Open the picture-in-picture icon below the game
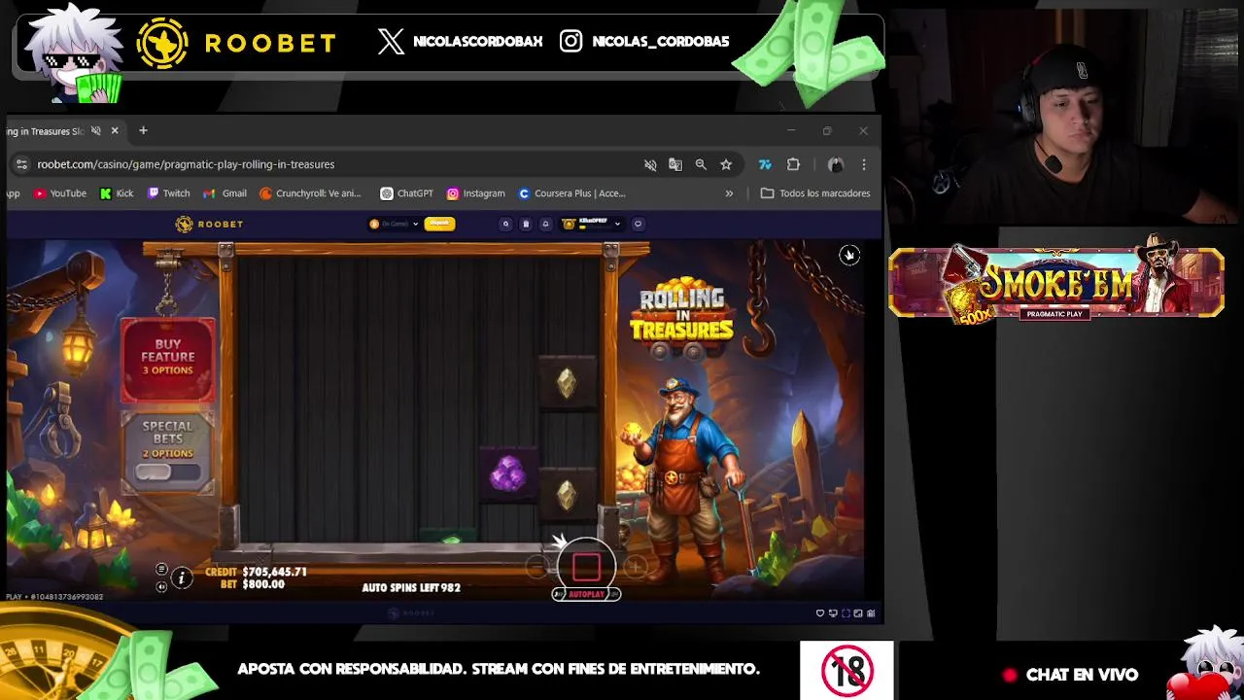 coord(858,613)
